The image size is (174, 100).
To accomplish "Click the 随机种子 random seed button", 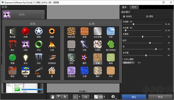I will pyautogui.click(x=128, y=63).
